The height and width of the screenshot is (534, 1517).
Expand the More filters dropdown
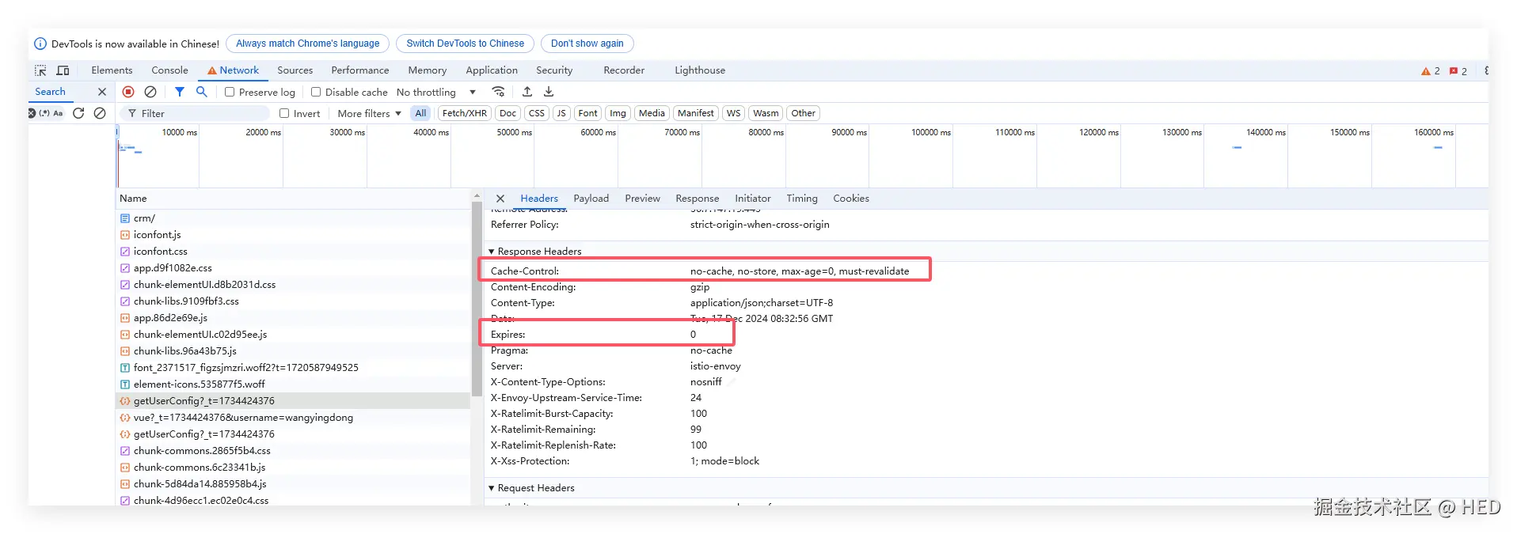pos(369,113)
